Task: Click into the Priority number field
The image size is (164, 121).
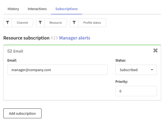Action: click(x=136, y=91)
